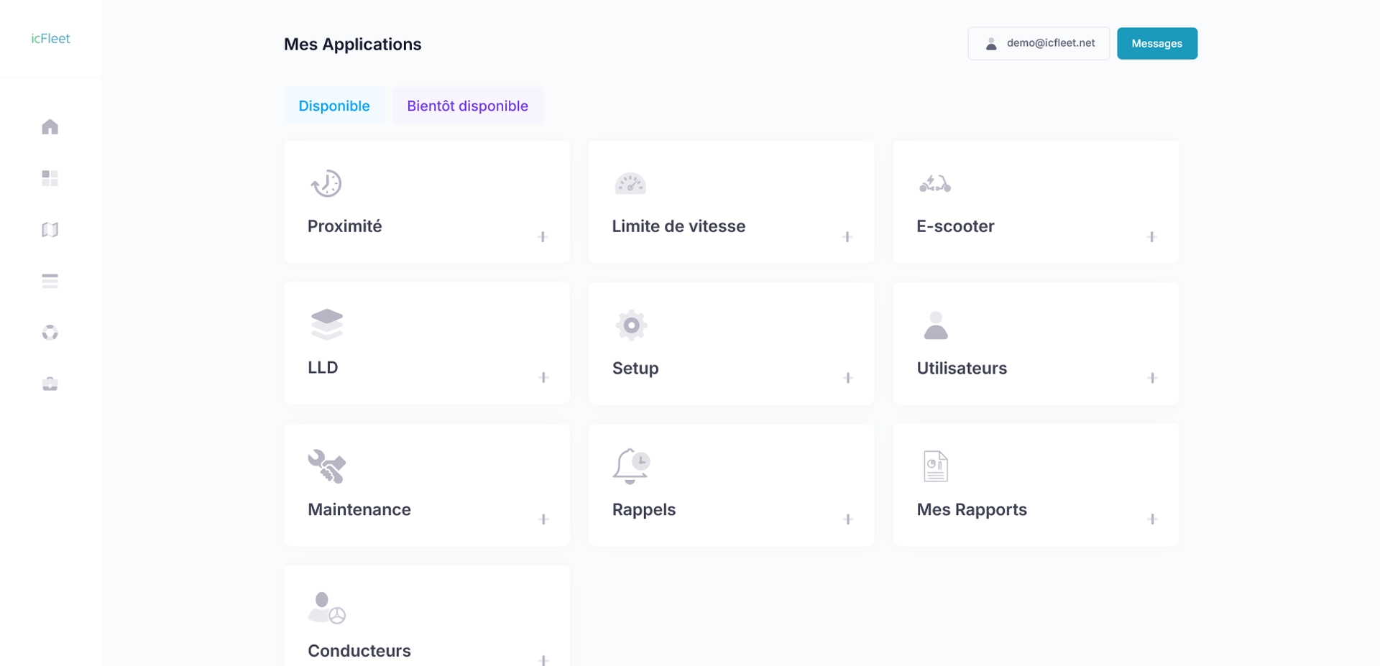Image resolution: width=1380 pixels, height=666 pixels.
Task: Click the list lines icon in sidebar
Action: (50, 281)
